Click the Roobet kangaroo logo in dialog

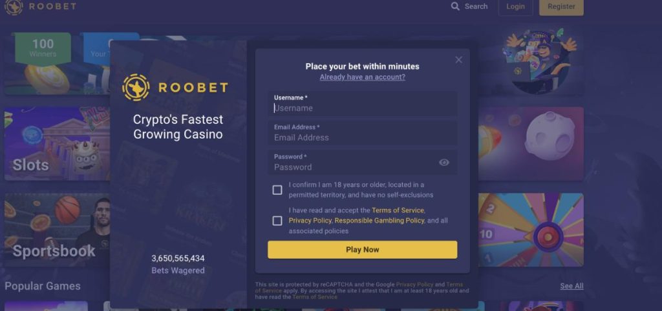click(x=136, y=87)
